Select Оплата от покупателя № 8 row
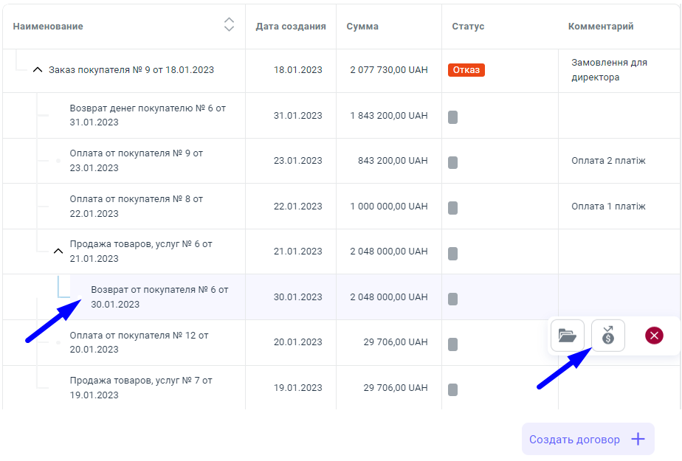 coord(136,207)
